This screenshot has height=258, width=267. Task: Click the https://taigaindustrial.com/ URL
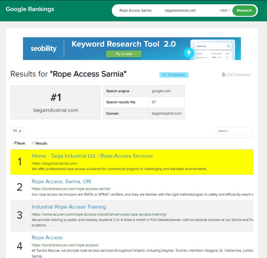point(55,163)
